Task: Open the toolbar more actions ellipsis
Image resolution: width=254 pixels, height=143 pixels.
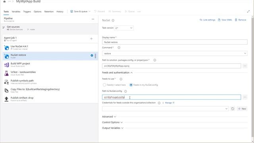Action: tap(139, 12)
